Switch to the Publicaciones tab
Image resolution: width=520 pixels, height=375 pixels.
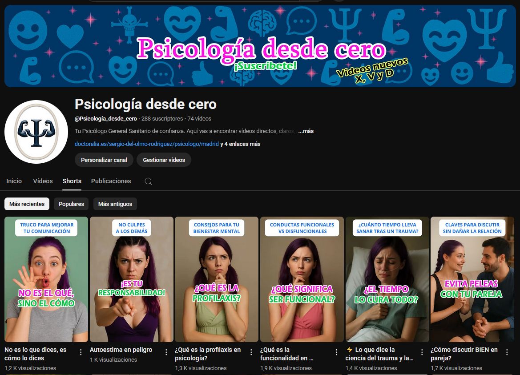click(x=111, y=181)
